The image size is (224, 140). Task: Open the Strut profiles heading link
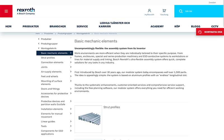pos(112,107)
